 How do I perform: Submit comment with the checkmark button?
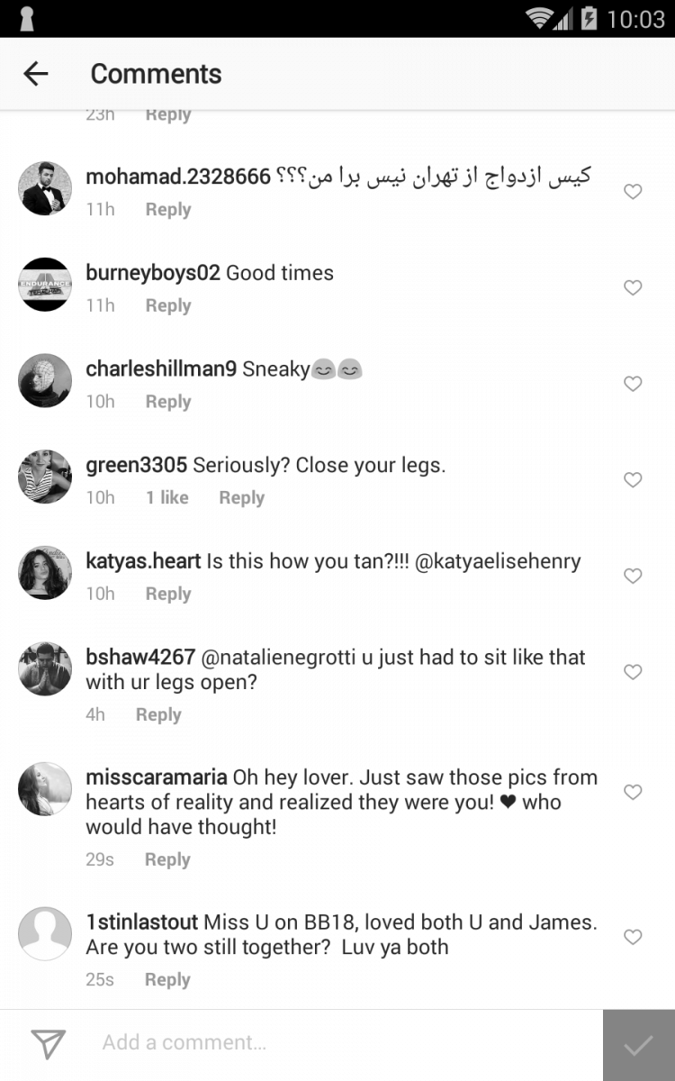pos(638,1045)
